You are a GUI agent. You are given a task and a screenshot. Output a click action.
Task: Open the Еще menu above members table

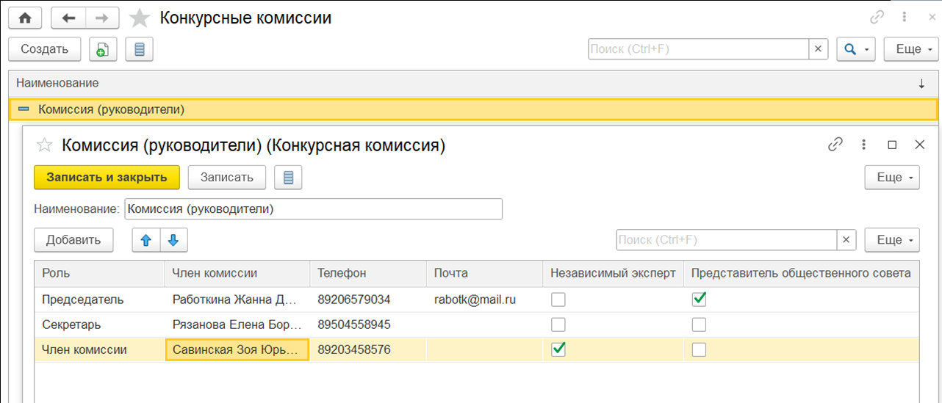[892, 240]
